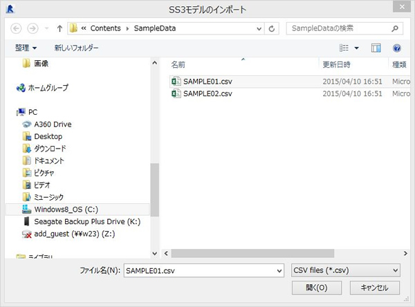Expand the address bar history dropdown
Image resolution: width=415 pixels, height=307 pixels.
pos(259,28)
